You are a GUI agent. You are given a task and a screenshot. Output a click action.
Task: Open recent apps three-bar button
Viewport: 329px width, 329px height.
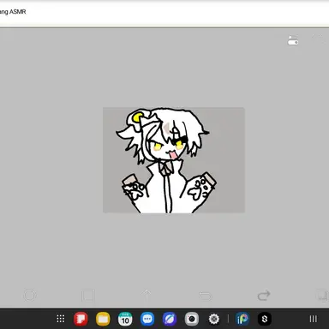(314, 319)
